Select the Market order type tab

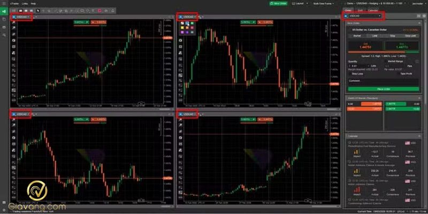tap(357, 36)
